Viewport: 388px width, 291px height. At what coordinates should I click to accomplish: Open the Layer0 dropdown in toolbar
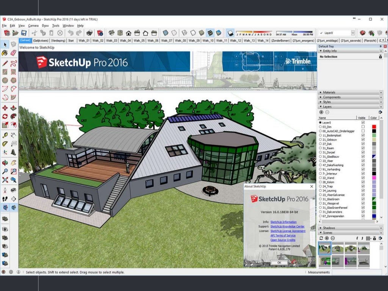(353, 33)
